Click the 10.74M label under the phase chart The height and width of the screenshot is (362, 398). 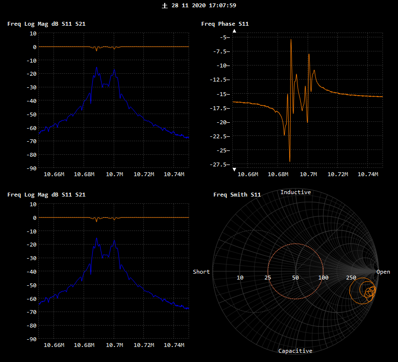click(368, 174)
